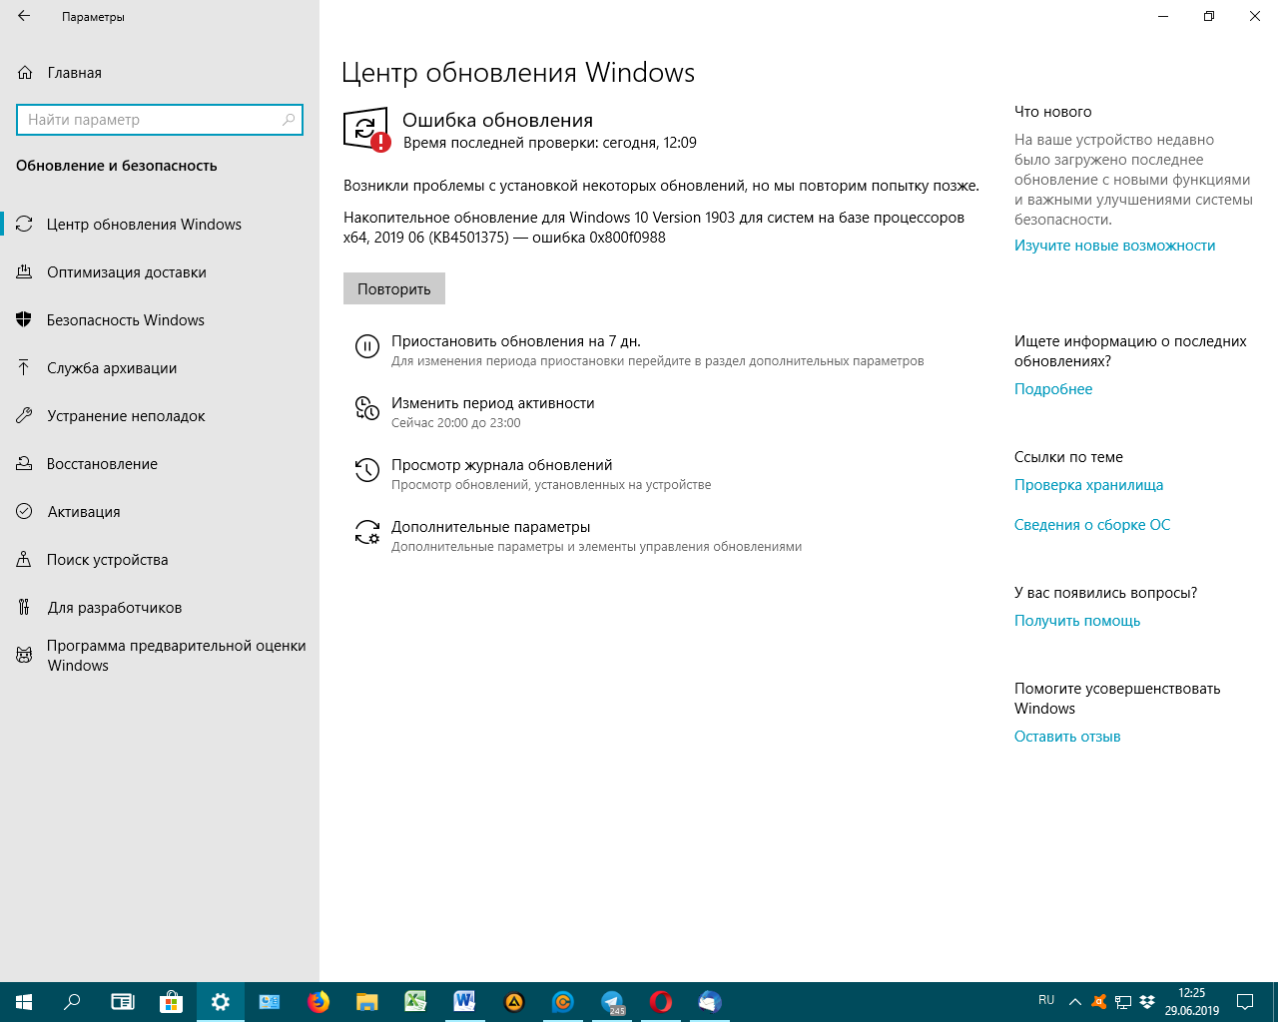The width and height of the screenshot is (1278, 1022).
Task: Open the Проверка хранилища link
Action: 1089,485
